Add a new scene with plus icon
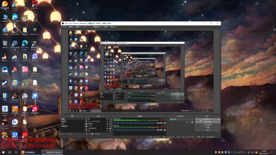Viewport: 276px width, 155px height. click(x=62, y=134)
